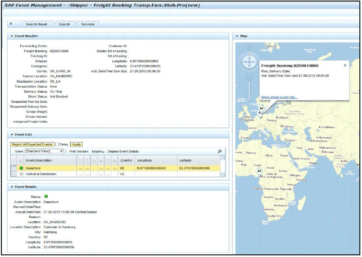Click the Apply button
362x257 pixels.
pos(76,144)
